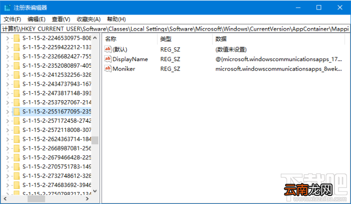Click the registry path address bar
The image size is (351, 204).
click(x=175, y=29)
